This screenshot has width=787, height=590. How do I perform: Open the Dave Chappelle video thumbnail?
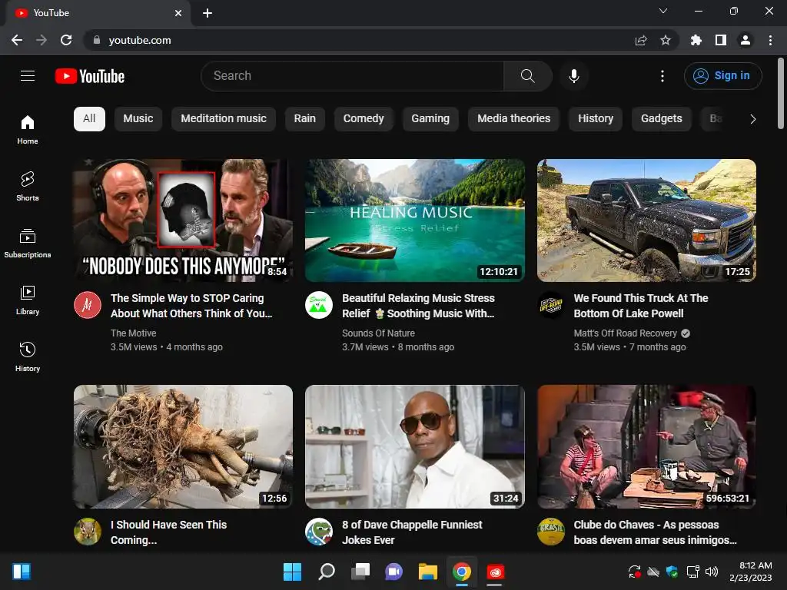415,446
